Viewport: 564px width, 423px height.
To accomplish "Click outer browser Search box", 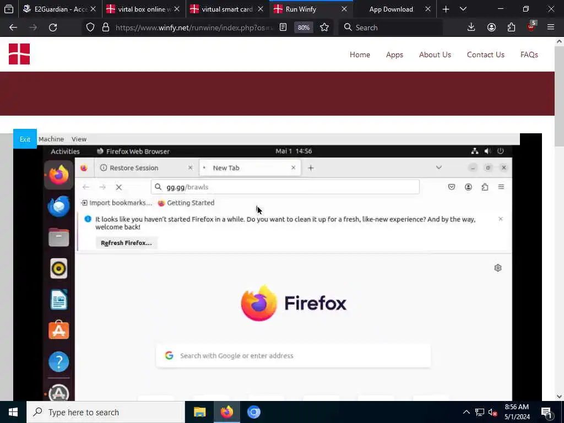I will point(391,28).
